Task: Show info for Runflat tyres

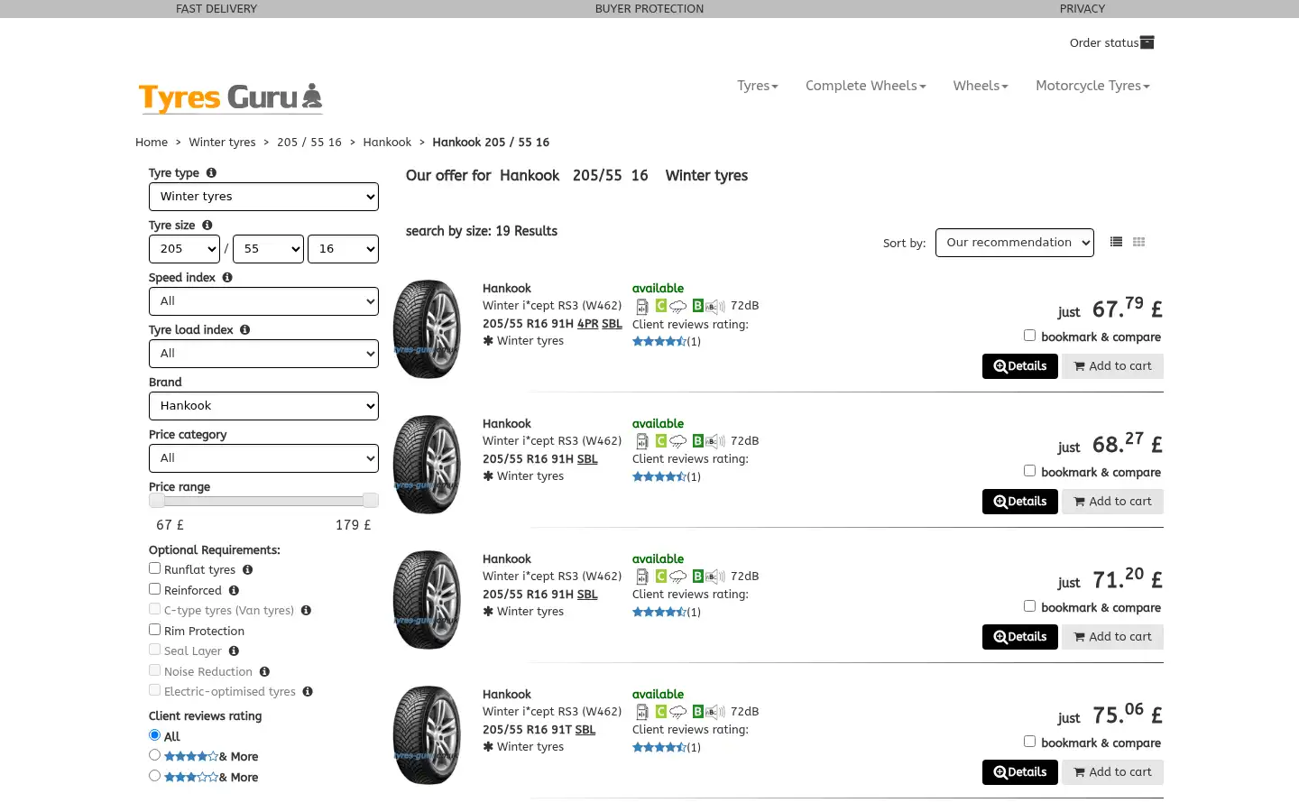Action: pyautogui.click(x=247, y=570)
